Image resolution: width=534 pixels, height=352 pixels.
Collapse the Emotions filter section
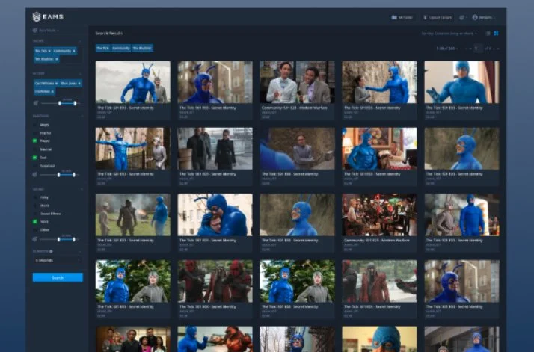click(82, 116)
